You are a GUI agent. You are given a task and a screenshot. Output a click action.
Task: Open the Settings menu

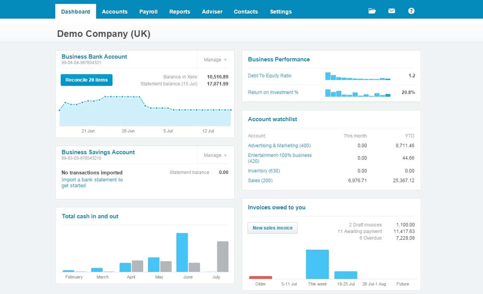[281, 12]
